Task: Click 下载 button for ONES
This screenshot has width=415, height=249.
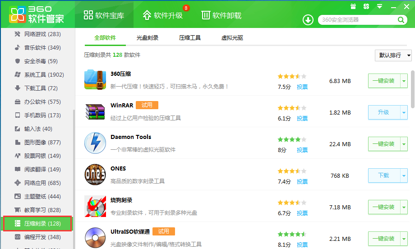Action: point(384,175)
